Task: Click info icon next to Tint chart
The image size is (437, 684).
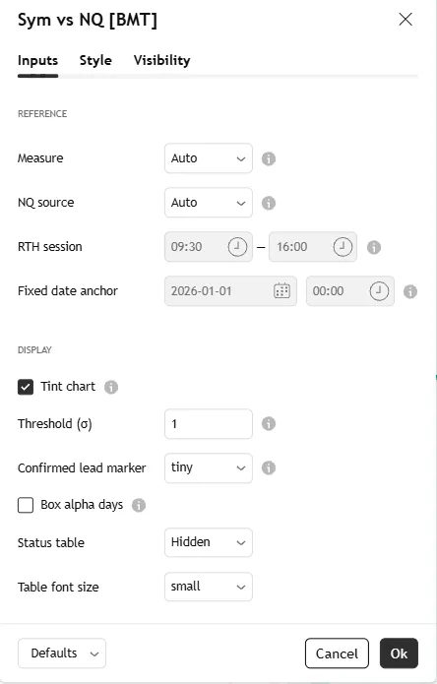Action: pos(111,387)
